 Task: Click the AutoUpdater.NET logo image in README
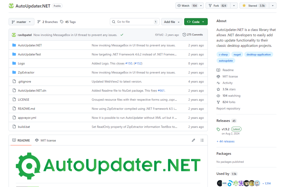click(108, 166)
